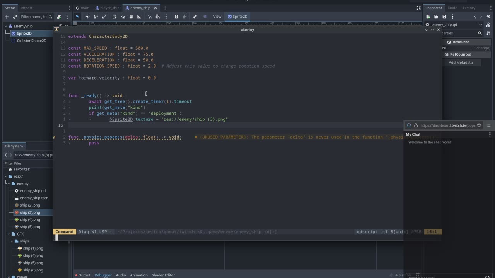Open snapping options three-dot menu

click(166, 17)
